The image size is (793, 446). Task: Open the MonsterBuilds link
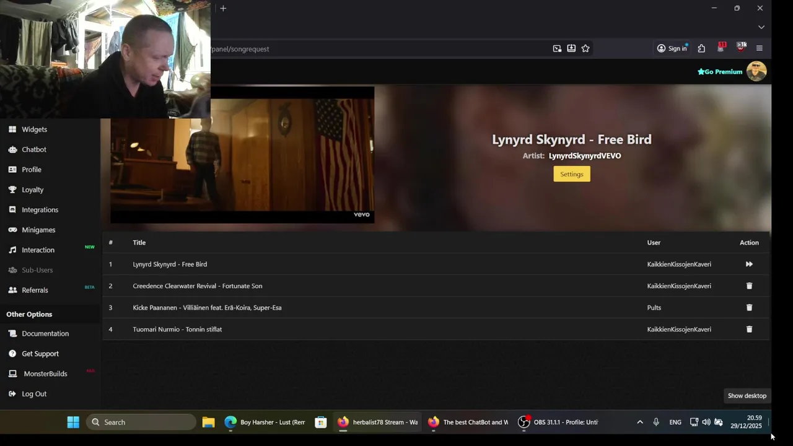click(x=45, y=374)
